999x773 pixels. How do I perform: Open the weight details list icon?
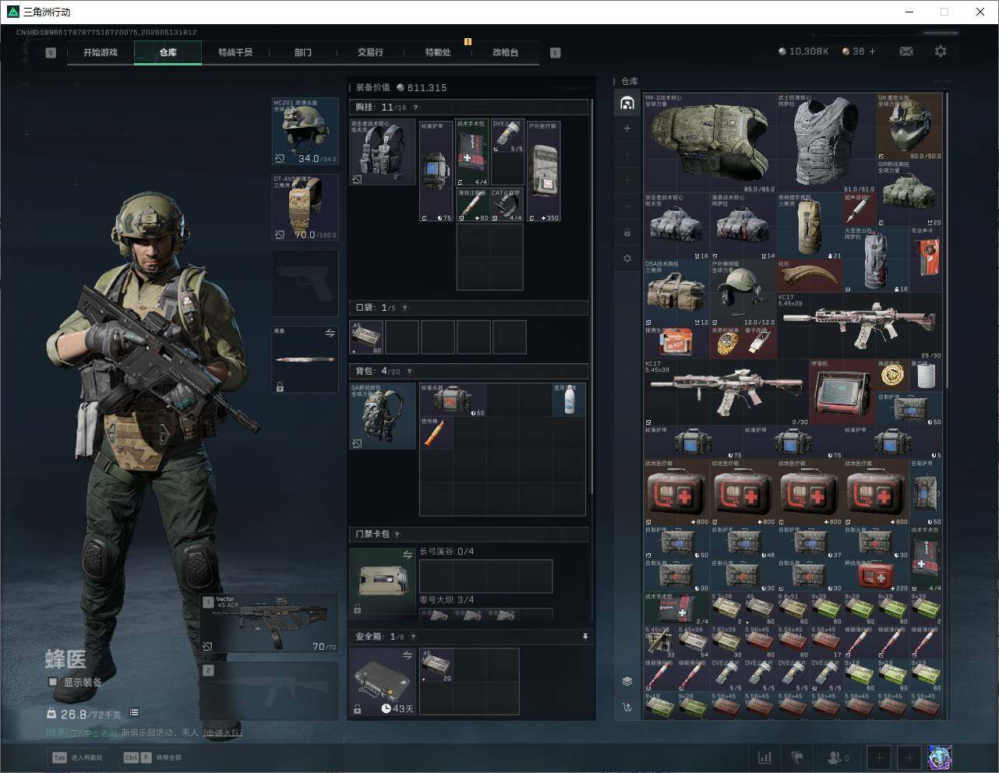[134, 713]
